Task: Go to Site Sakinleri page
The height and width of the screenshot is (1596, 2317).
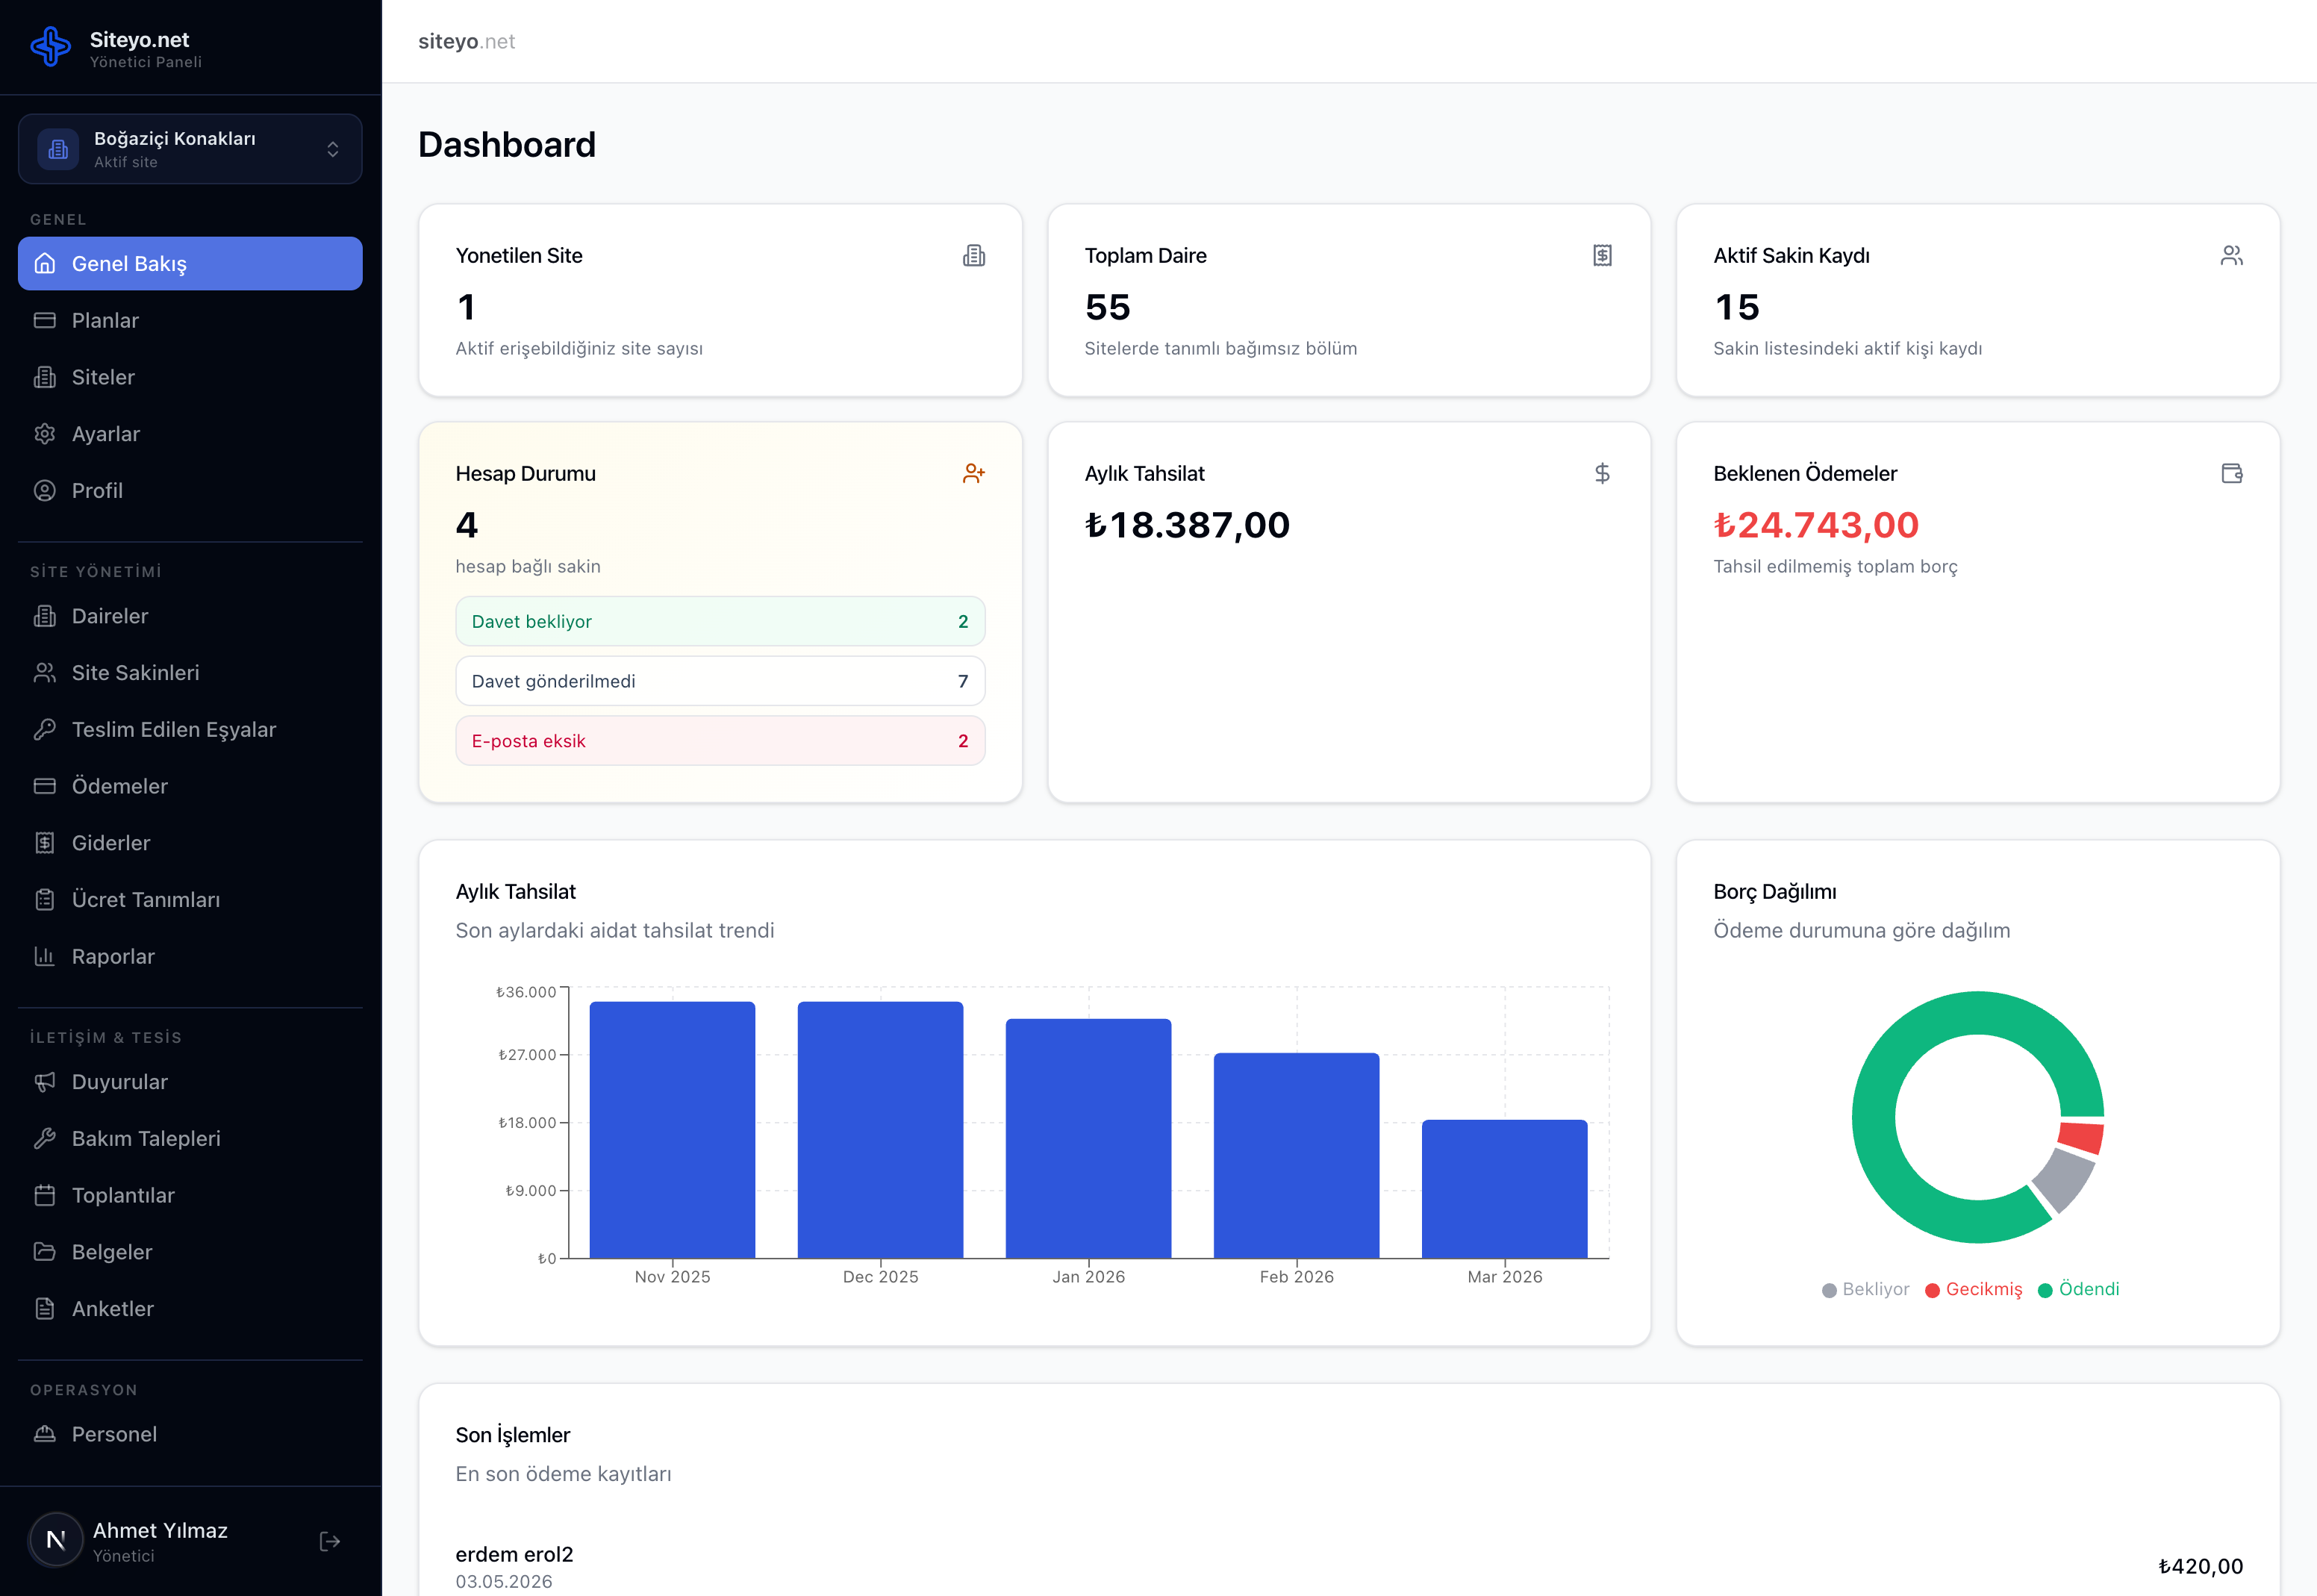Action: 135,673
